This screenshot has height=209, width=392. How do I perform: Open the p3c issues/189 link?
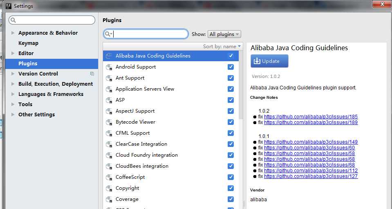311,122
